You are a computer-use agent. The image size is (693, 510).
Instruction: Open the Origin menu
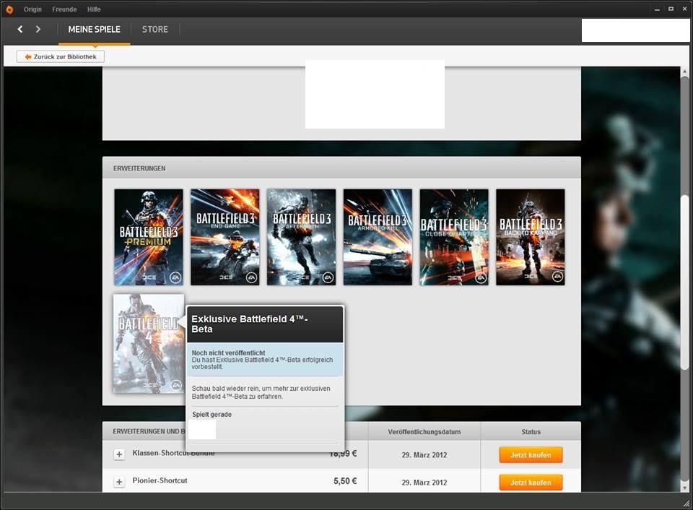pos(32,9)
